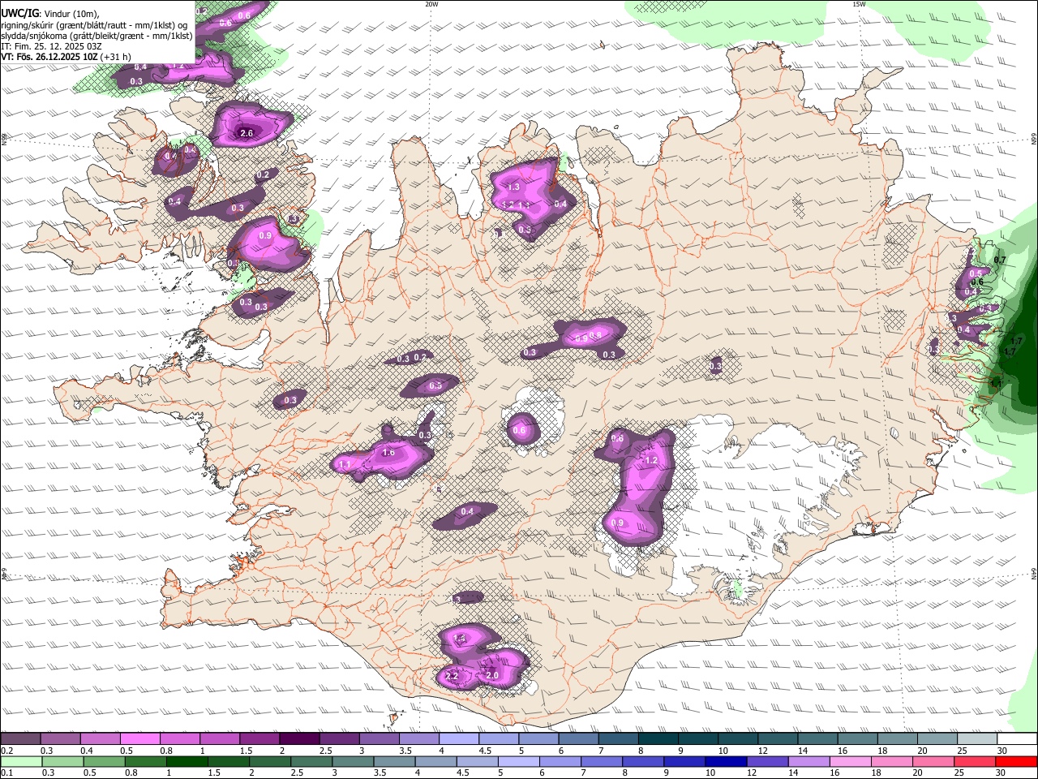
Task: Click the '4.5' label in the upper snow legend
Action: pyautogui.click(x=485, y=751)
